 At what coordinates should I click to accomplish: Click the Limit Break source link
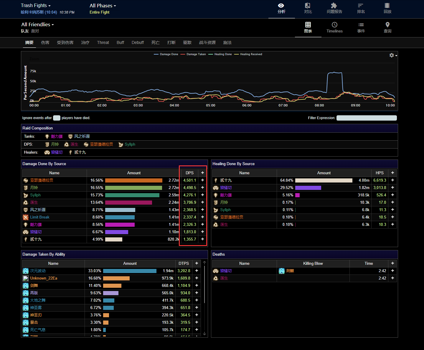[x=40, y=217]
